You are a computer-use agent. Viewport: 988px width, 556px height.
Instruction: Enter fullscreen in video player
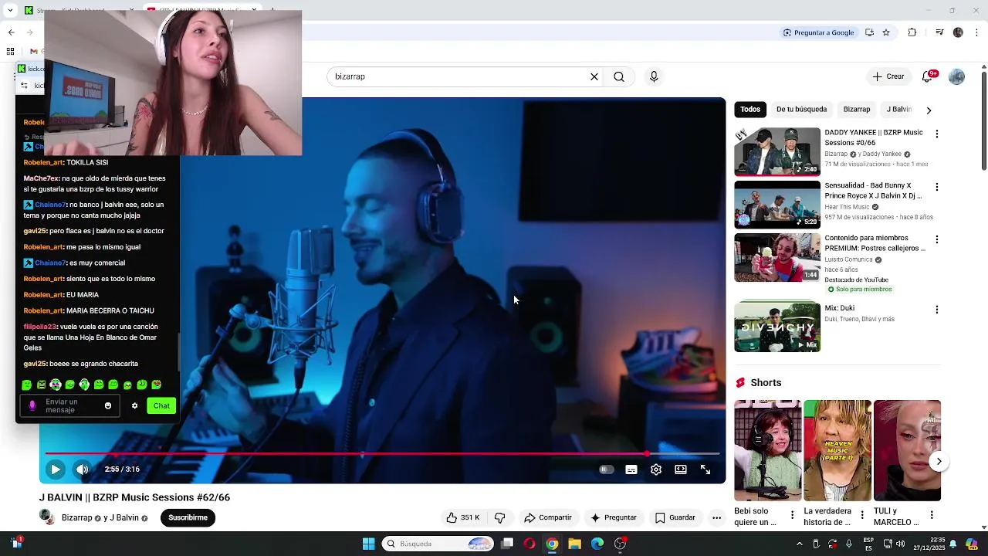point(705,470)
